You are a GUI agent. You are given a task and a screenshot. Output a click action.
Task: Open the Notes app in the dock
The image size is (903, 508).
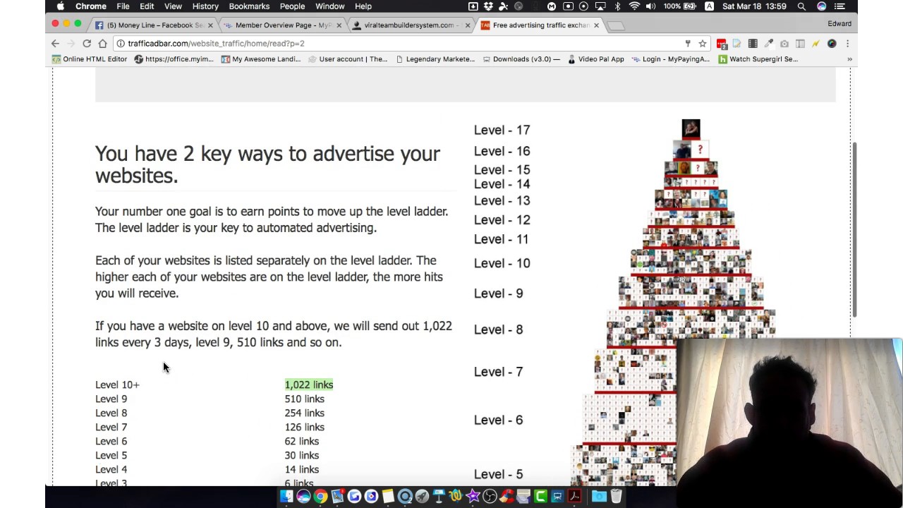pos(388,497)
